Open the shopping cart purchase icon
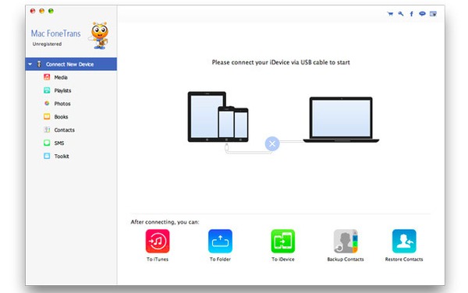This screenshot has width=468, height=293. [390, 14]
